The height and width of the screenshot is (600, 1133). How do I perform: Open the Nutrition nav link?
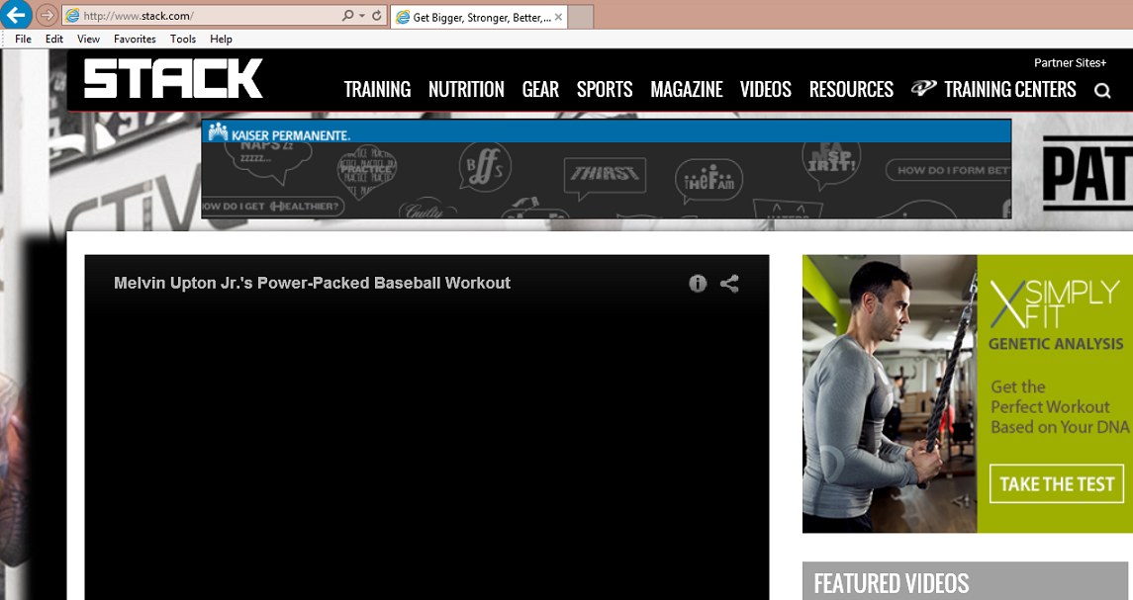466,90
